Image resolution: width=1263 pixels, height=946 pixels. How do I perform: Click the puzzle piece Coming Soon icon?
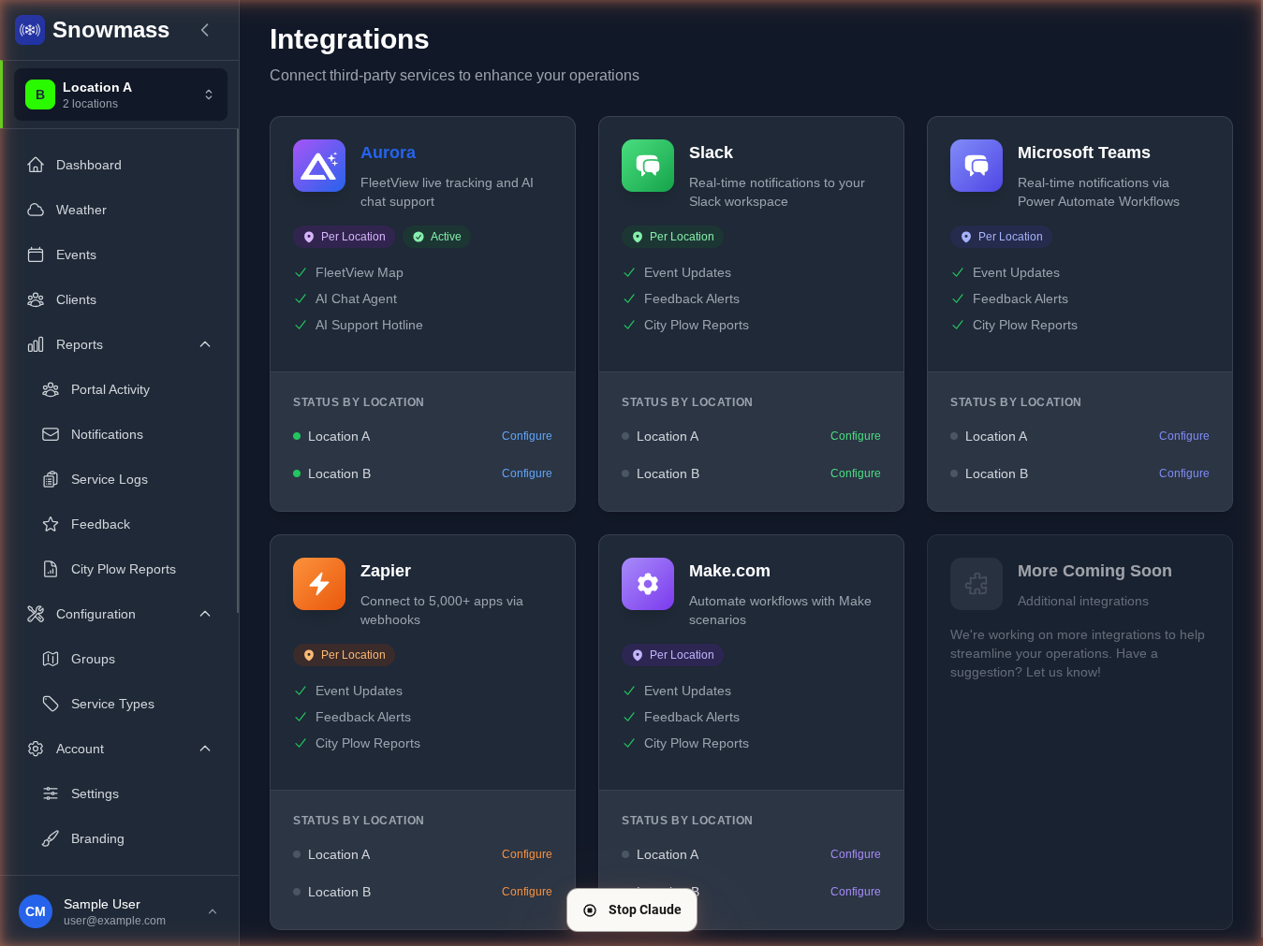coord(976,584)
